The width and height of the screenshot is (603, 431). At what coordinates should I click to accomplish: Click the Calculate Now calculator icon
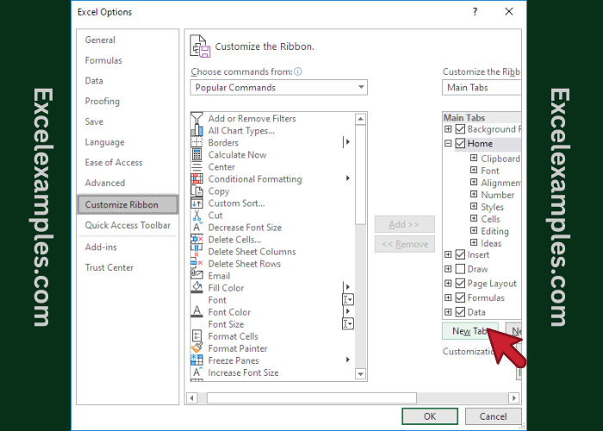pyautogui.click(x=197, y=155)
